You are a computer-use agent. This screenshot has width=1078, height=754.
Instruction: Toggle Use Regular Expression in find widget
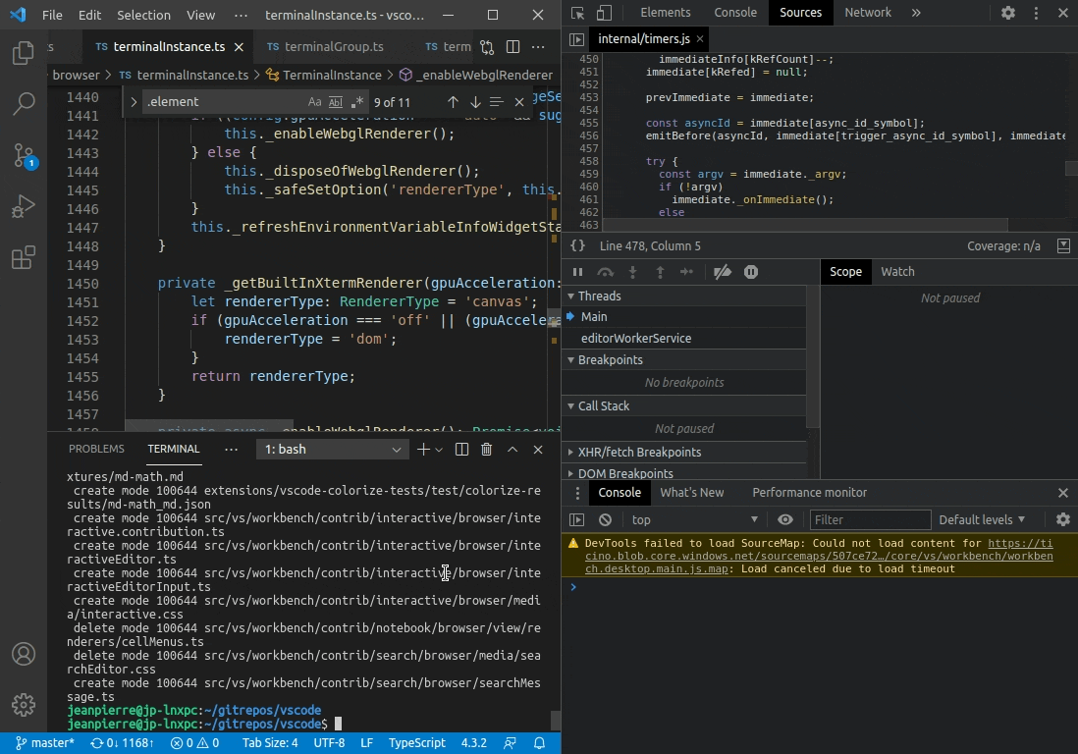(x=356, y=102)
